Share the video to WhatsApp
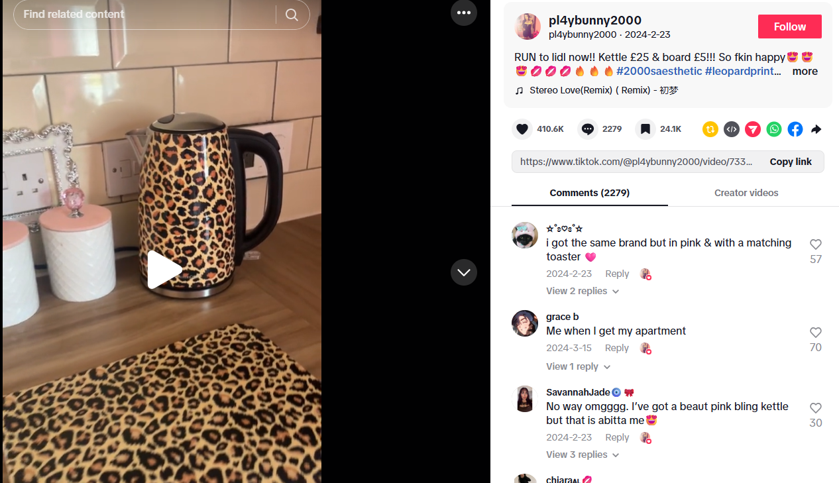 coord(774,129)
